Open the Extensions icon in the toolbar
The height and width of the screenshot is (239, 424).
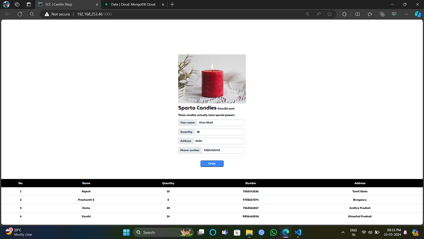(x=344, y=14)
